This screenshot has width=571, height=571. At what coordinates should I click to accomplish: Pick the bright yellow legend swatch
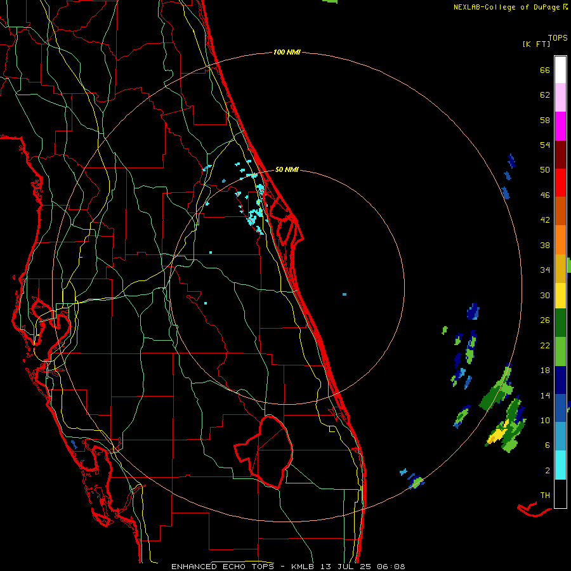[x=560, y=296]
